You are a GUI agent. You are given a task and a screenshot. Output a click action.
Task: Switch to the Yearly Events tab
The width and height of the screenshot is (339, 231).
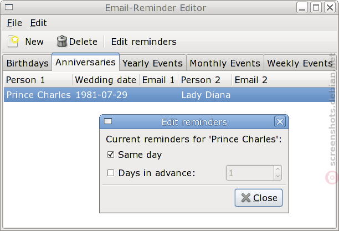click(152, 63)
